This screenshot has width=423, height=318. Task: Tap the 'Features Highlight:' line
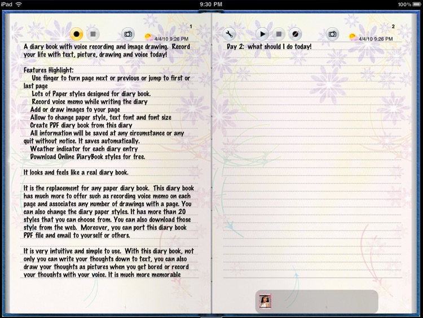click(49, 70)
